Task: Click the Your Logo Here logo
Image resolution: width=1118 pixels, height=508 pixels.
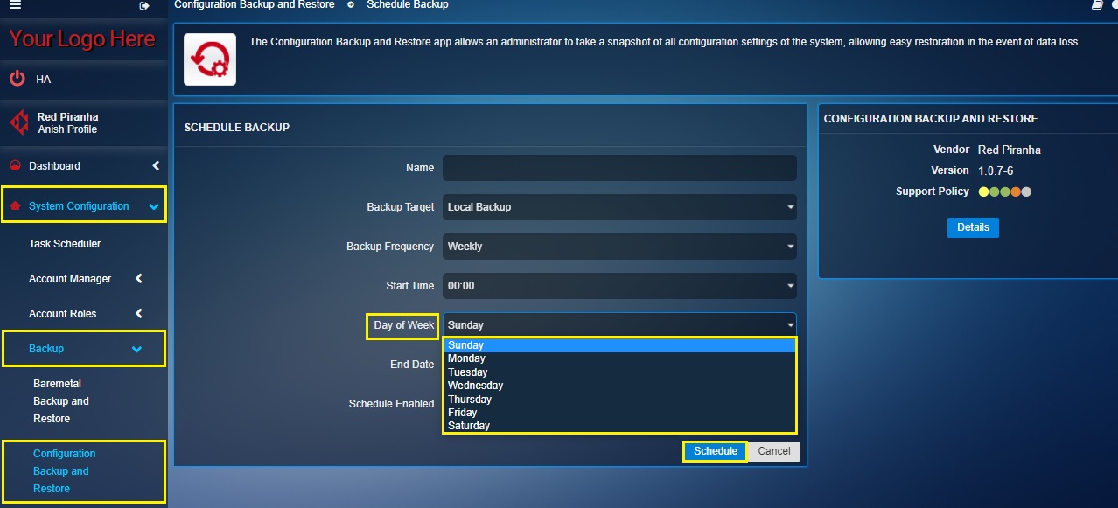Action: coord(82,38)
